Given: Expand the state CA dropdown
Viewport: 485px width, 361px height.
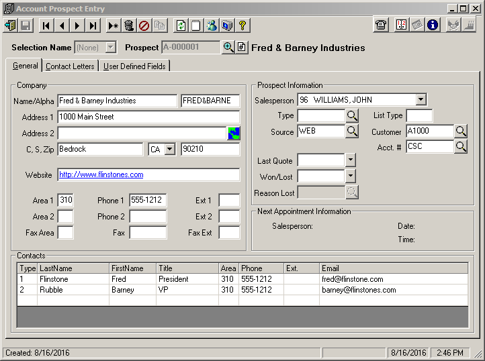Looking at the screenshot, I should click(169, 149).
